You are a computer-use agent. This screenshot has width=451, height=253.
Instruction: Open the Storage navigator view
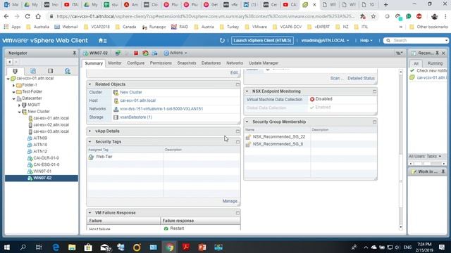[x=50, y=71]
